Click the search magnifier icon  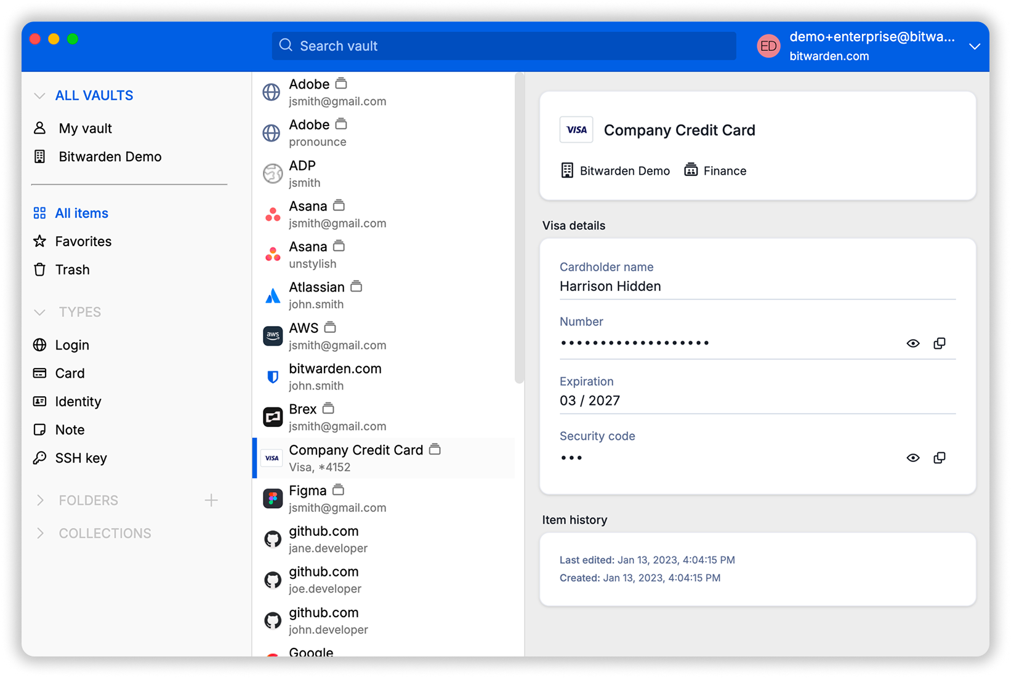pos(286,46)
